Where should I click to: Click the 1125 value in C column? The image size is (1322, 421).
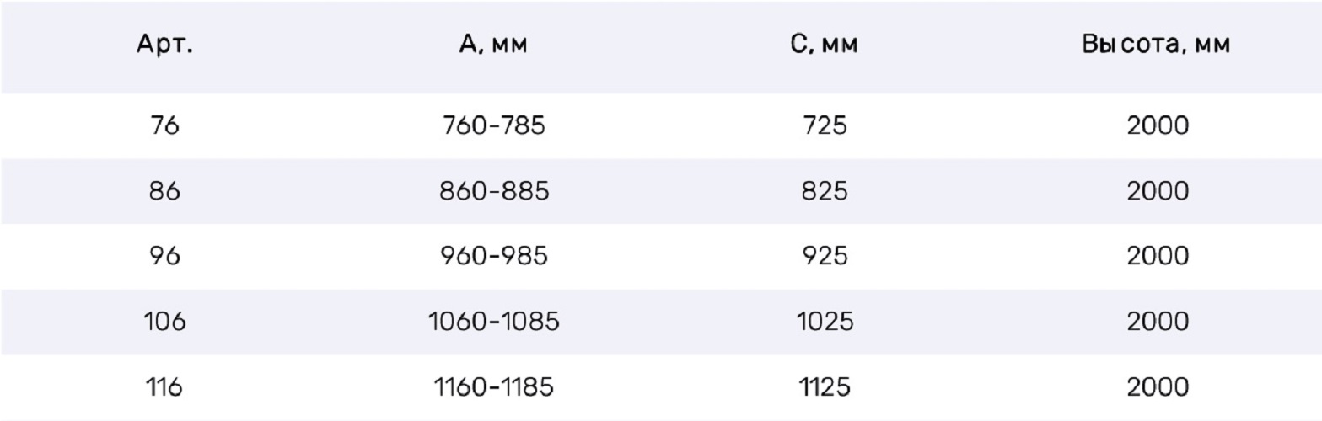click(825, 387)
